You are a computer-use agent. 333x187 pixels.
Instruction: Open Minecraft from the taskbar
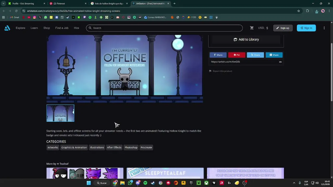(x=199, y=183)
